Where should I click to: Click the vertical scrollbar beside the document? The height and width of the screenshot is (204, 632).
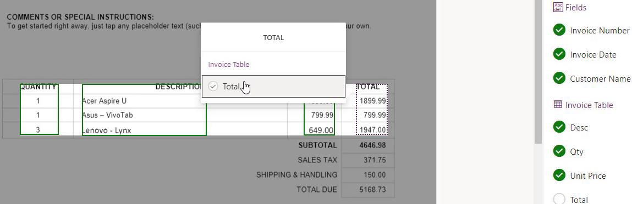[x=538, y=72]
